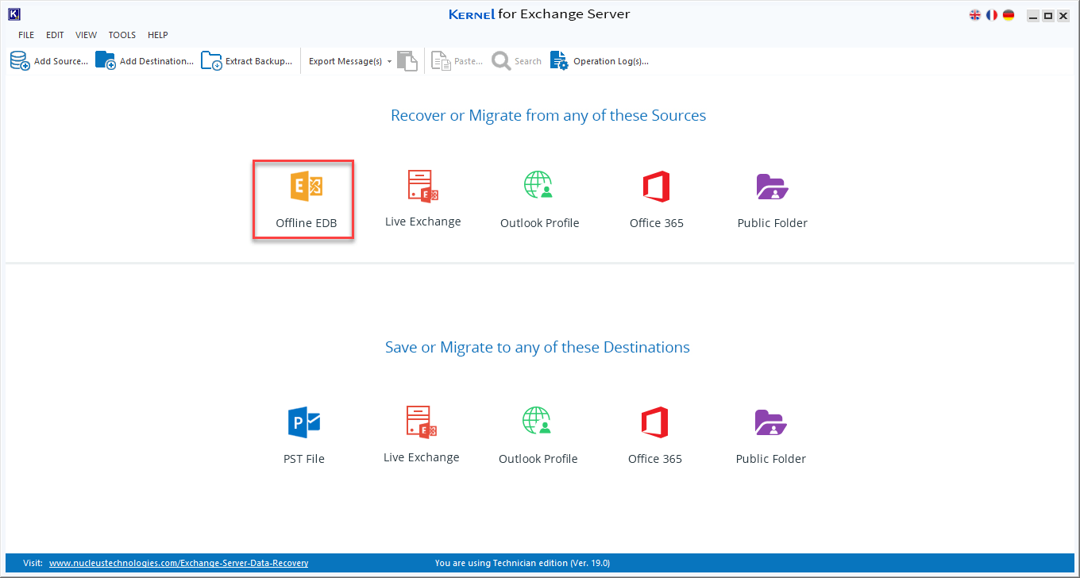This screenshot has height=578, width=1080.
Task: Click Add Destination toolbar button
Action: [145, 61]
